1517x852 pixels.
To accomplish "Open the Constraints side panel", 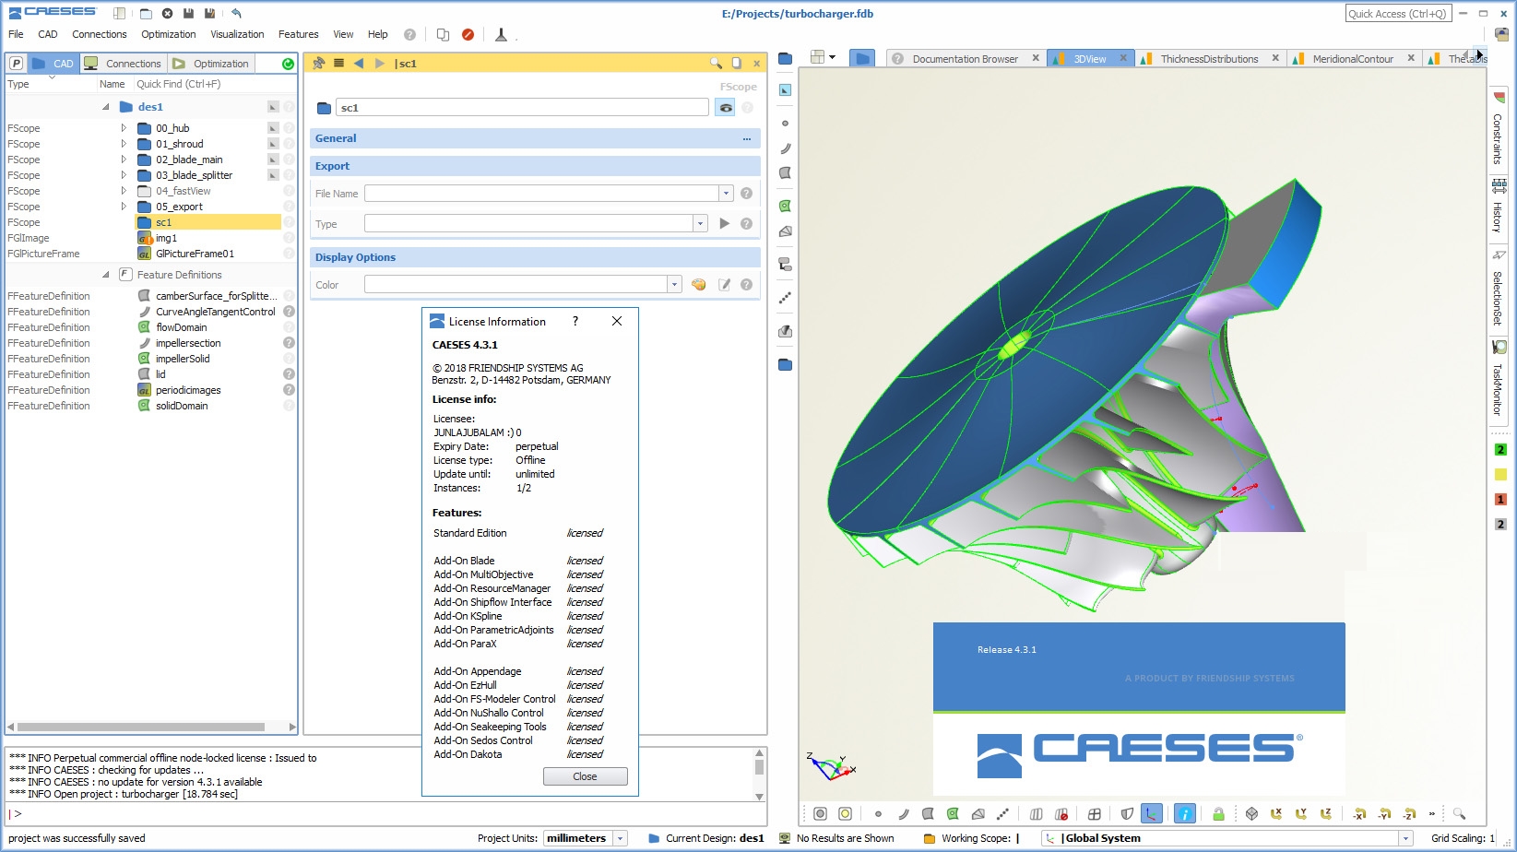I will pyautogui.click(x=1499, y=129).
